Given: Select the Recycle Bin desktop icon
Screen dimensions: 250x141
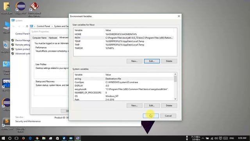Looking at the screenshot, I should pos(6,47).
